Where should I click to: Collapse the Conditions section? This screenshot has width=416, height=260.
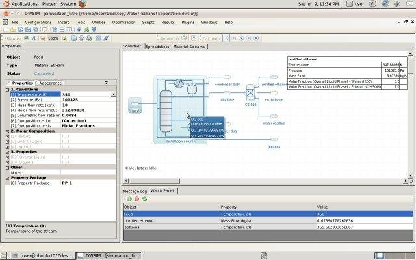(x=8, y=89)
